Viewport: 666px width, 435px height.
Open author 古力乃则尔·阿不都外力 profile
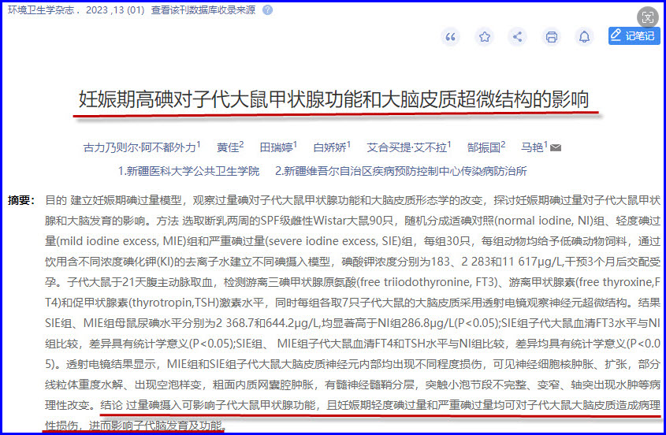[140, 147]
